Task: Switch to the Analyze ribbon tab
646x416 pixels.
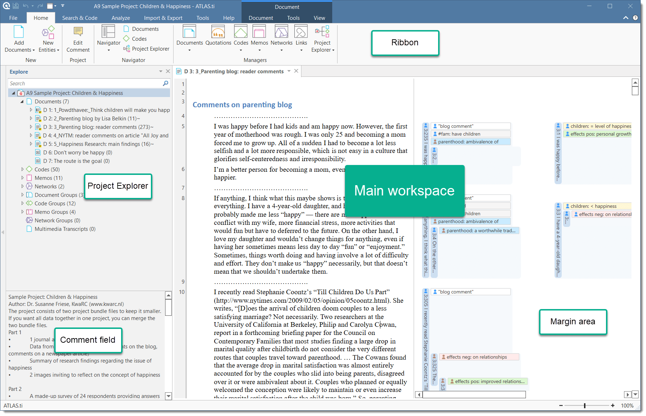Action: point(120,18)
